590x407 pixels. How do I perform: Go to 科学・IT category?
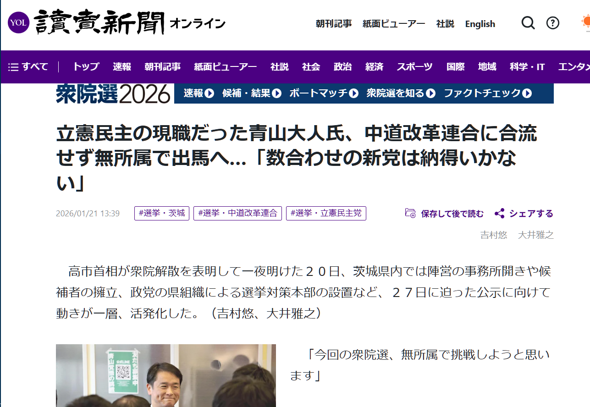[527, 67]
